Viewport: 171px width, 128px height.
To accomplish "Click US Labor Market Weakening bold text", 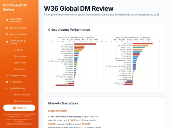I will (x=66, y=117).
